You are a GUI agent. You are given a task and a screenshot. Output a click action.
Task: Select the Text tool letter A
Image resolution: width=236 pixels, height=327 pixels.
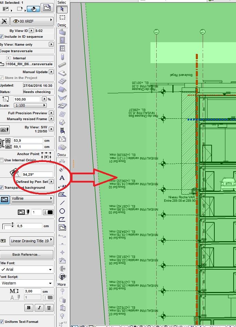(62, 178)
